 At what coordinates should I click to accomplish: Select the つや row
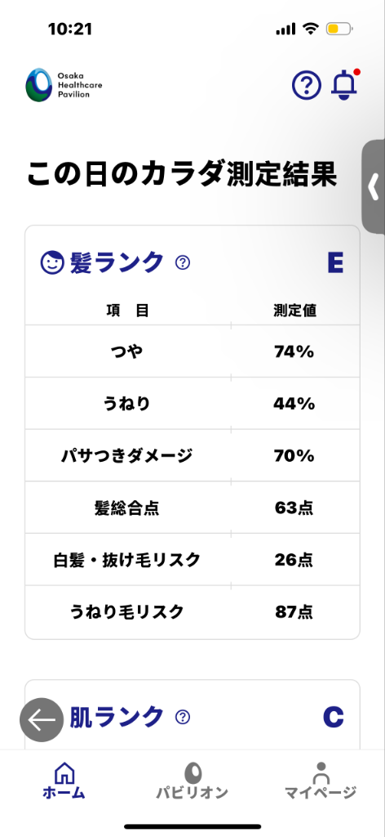192,351
